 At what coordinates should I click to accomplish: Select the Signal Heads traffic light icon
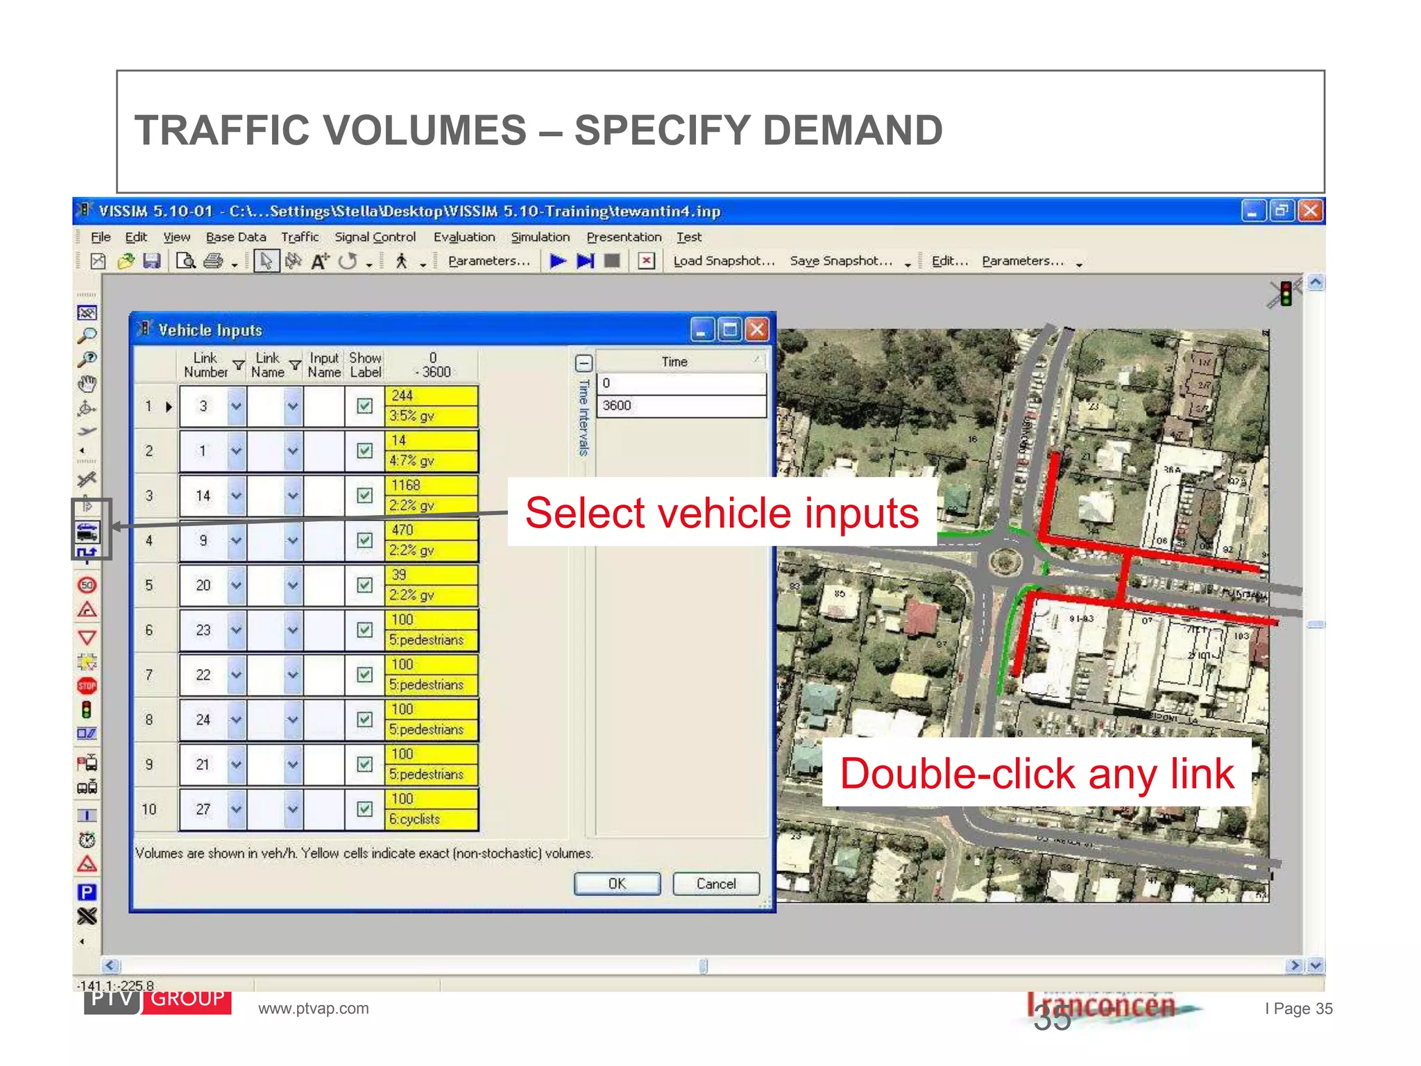[x=87, y=710]
